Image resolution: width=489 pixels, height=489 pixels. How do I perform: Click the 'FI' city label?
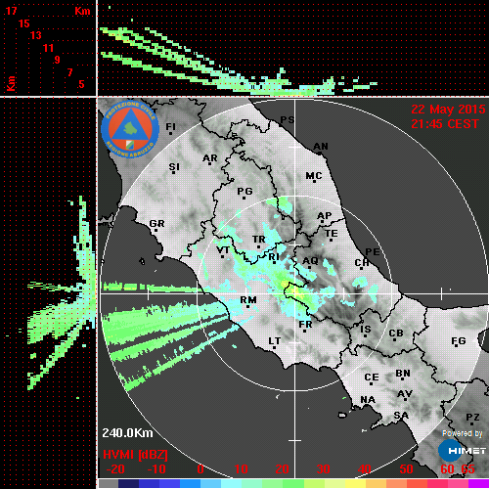click(x=170, y=126)
